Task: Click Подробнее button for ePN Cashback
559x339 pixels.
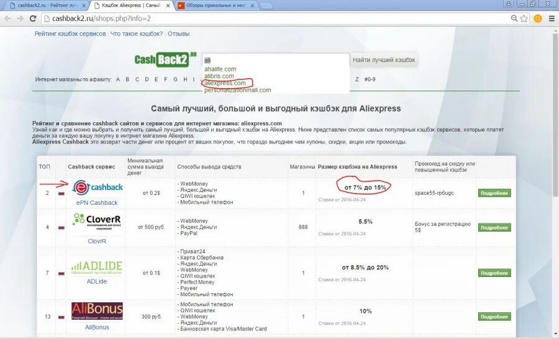Action: click(x=494, y=193)
